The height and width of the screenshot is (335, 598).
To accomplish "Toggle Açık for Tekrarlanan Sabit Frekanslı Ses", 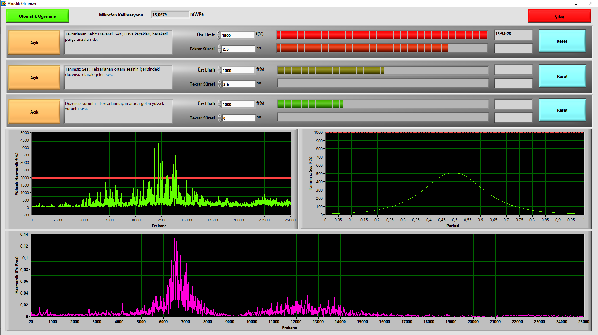I will 34,43.
